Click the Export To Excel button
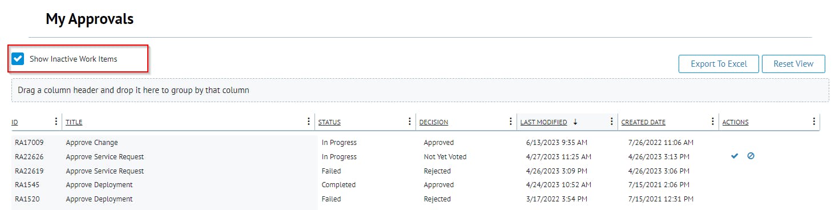 point(719,64)
